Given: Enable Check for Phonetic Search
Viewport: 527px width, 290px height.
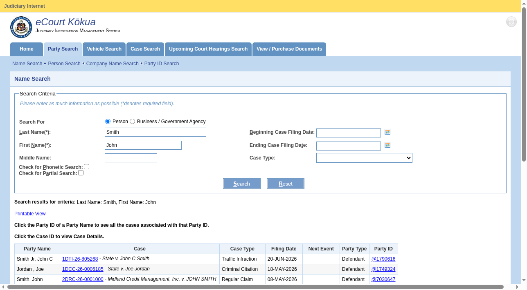Looking at the screenshot, I should tap(87, 167).
